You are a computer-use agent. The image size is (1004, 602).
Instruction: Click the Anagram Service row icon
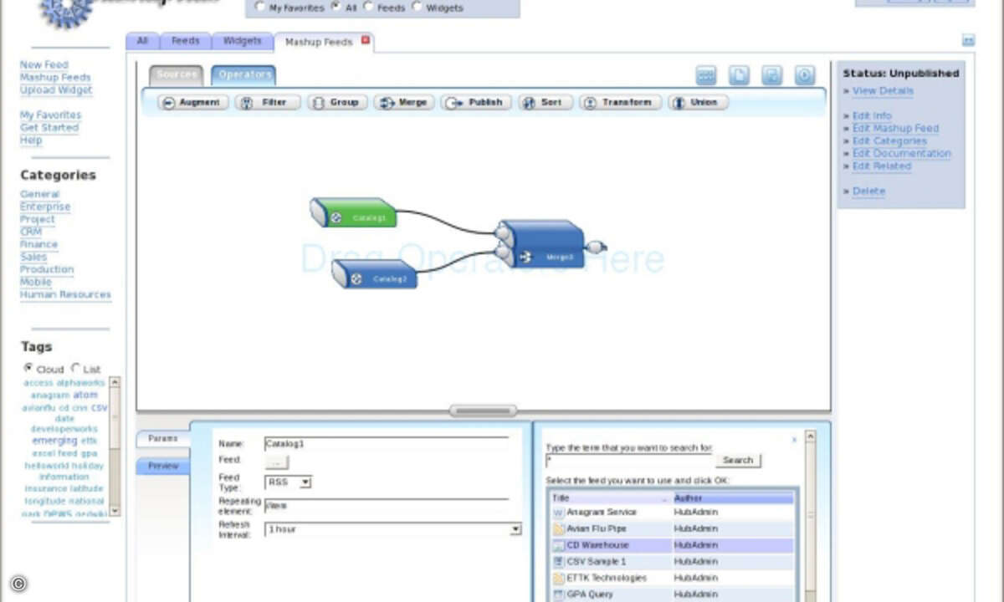point(558,512)
